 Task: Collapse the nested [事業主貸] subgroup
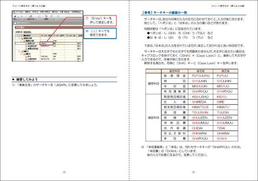[x=21, y=41]
